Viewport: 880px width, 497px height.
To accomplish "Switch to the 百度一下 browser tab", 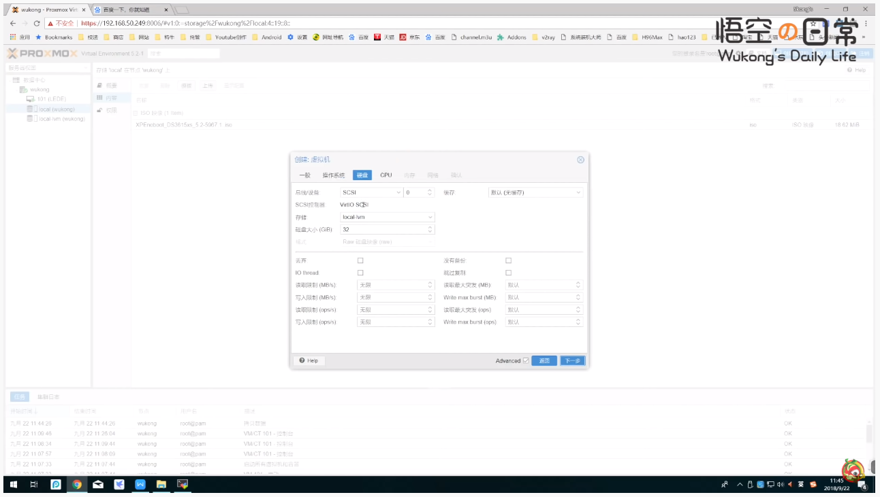I will click(132, 10).
